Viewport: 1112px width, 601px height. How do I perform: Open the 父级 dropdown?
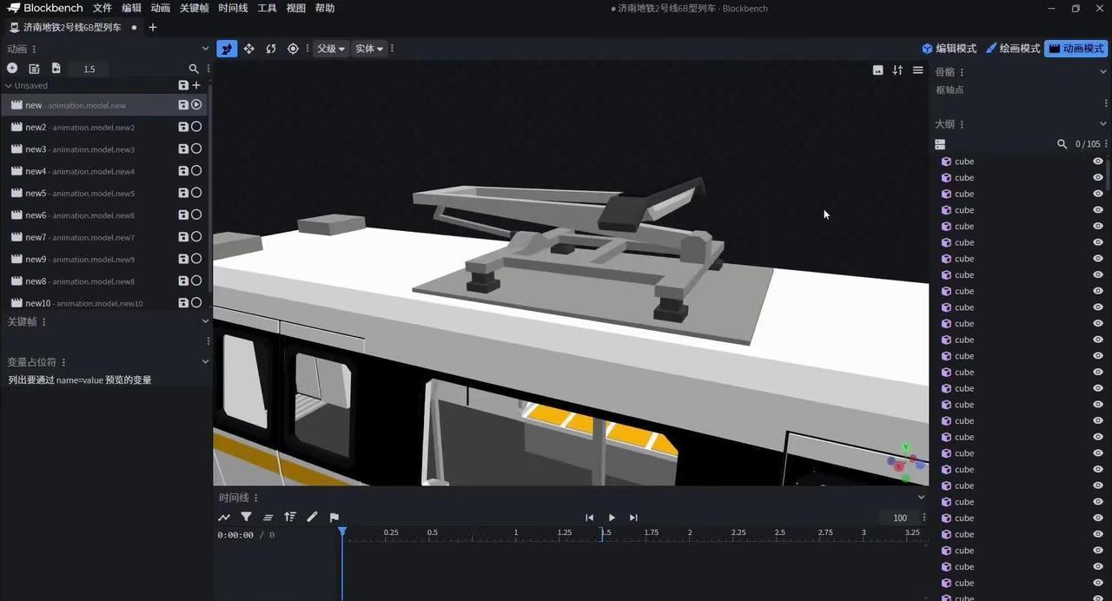pyautogui.click(x=330, y=49)
